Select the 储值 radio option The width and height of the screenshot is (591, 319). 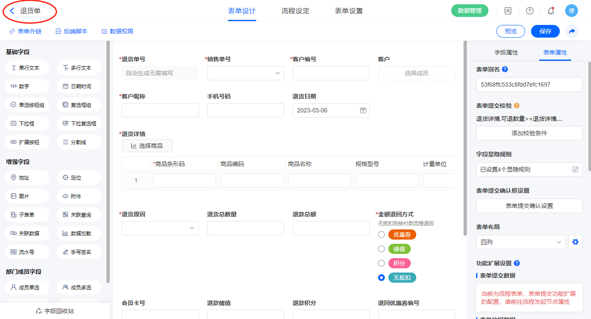[x=381, y=249]
